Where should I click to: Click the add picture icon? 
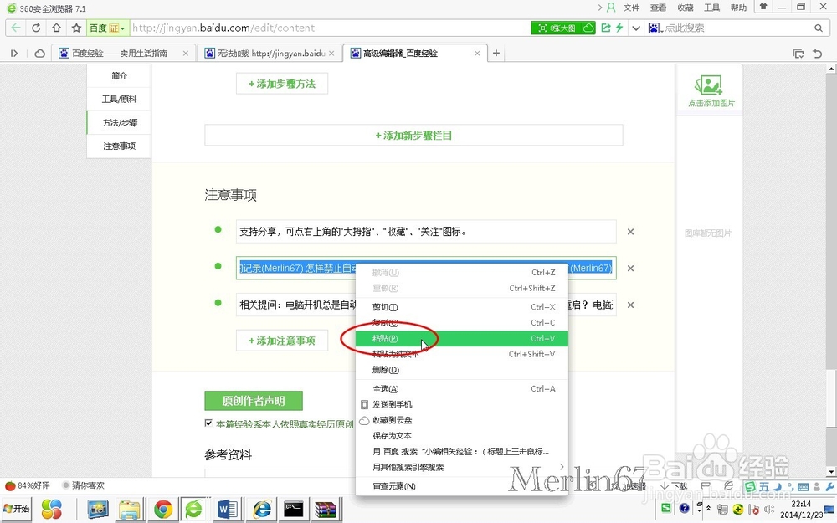(709, 90)
